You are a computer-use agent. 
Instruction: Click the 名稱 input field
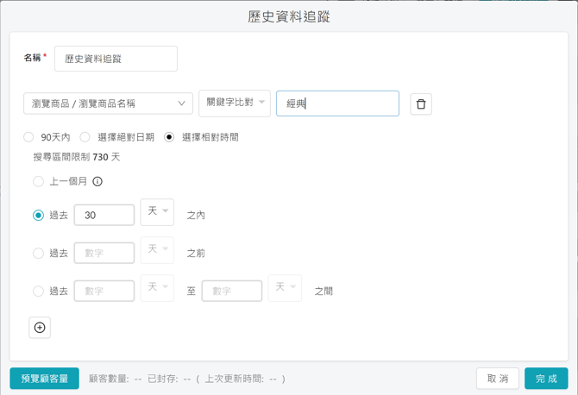[116, 59]
